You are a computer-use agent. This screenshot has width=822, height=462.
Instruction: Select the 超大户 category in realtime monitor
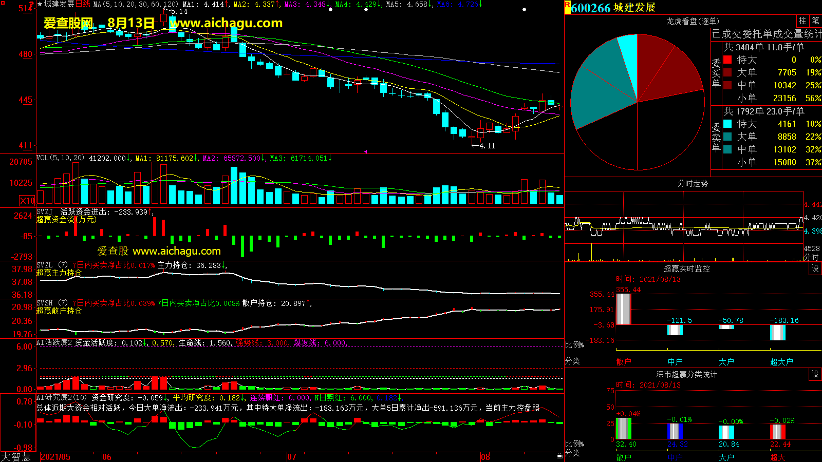pyautogui.click(x=781, y=362)
